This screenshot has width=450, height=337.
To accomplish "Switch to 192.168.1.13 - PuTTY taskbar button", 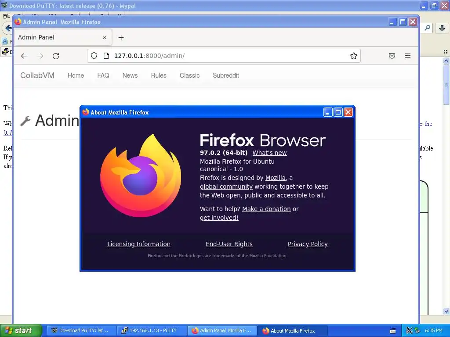I will click(x=152, y=331).
